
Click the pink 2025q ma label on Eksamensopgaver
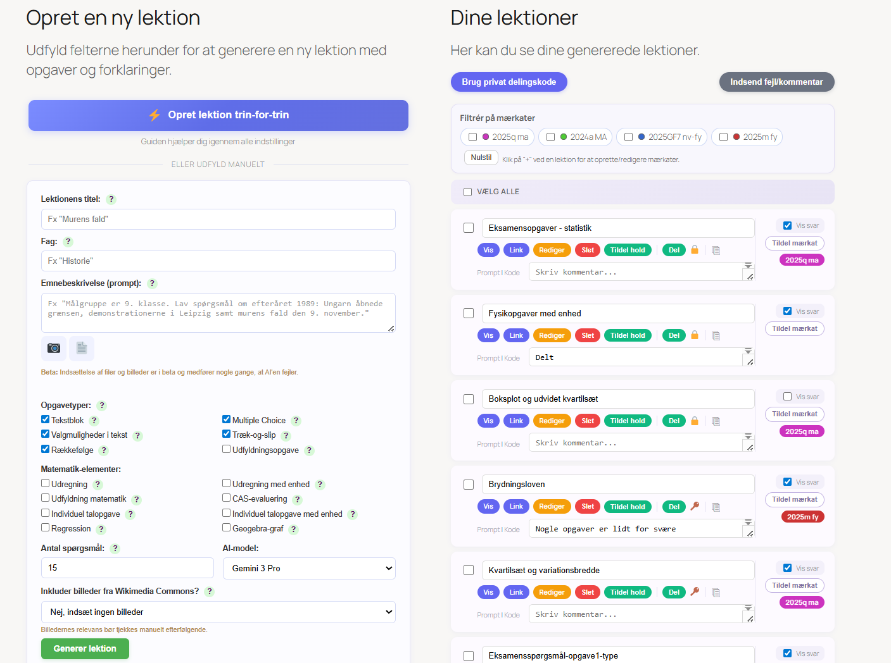pyautogui.click(x=802, y=260)
